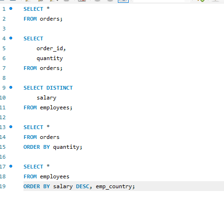This screenshot has height=199, width=224.
Task: Place cursor on SELECT keyword in line 1
Action: pyautogui.click(x=33, y=9)
